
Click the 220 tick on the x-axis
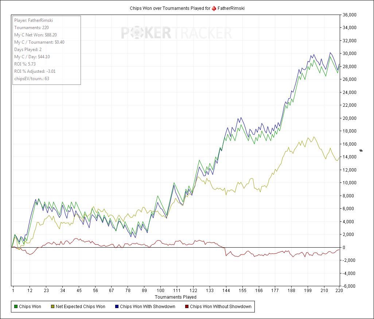339,291
